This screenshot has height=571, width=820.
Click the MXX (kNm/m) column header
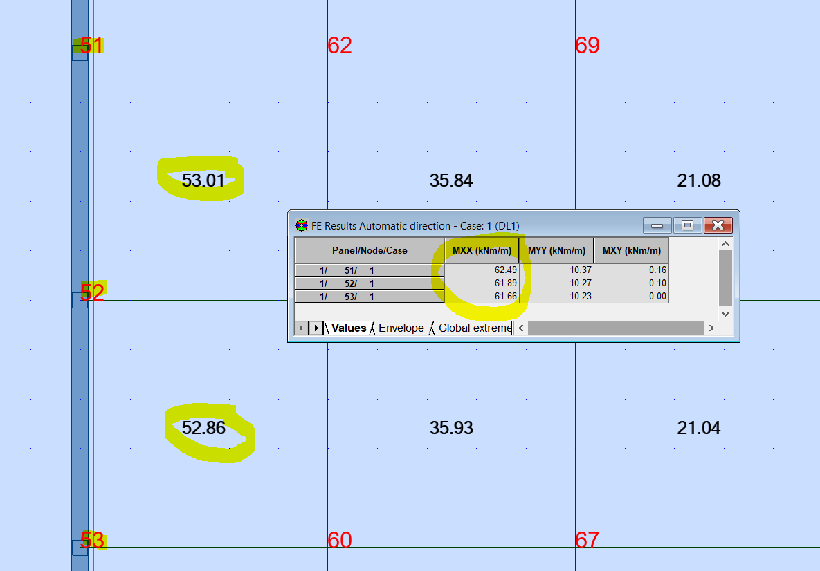[x=481, y=250]
